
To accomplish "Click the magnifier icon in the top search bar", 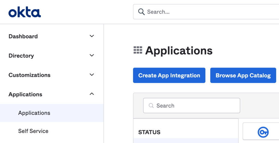I will coord(141,12).
